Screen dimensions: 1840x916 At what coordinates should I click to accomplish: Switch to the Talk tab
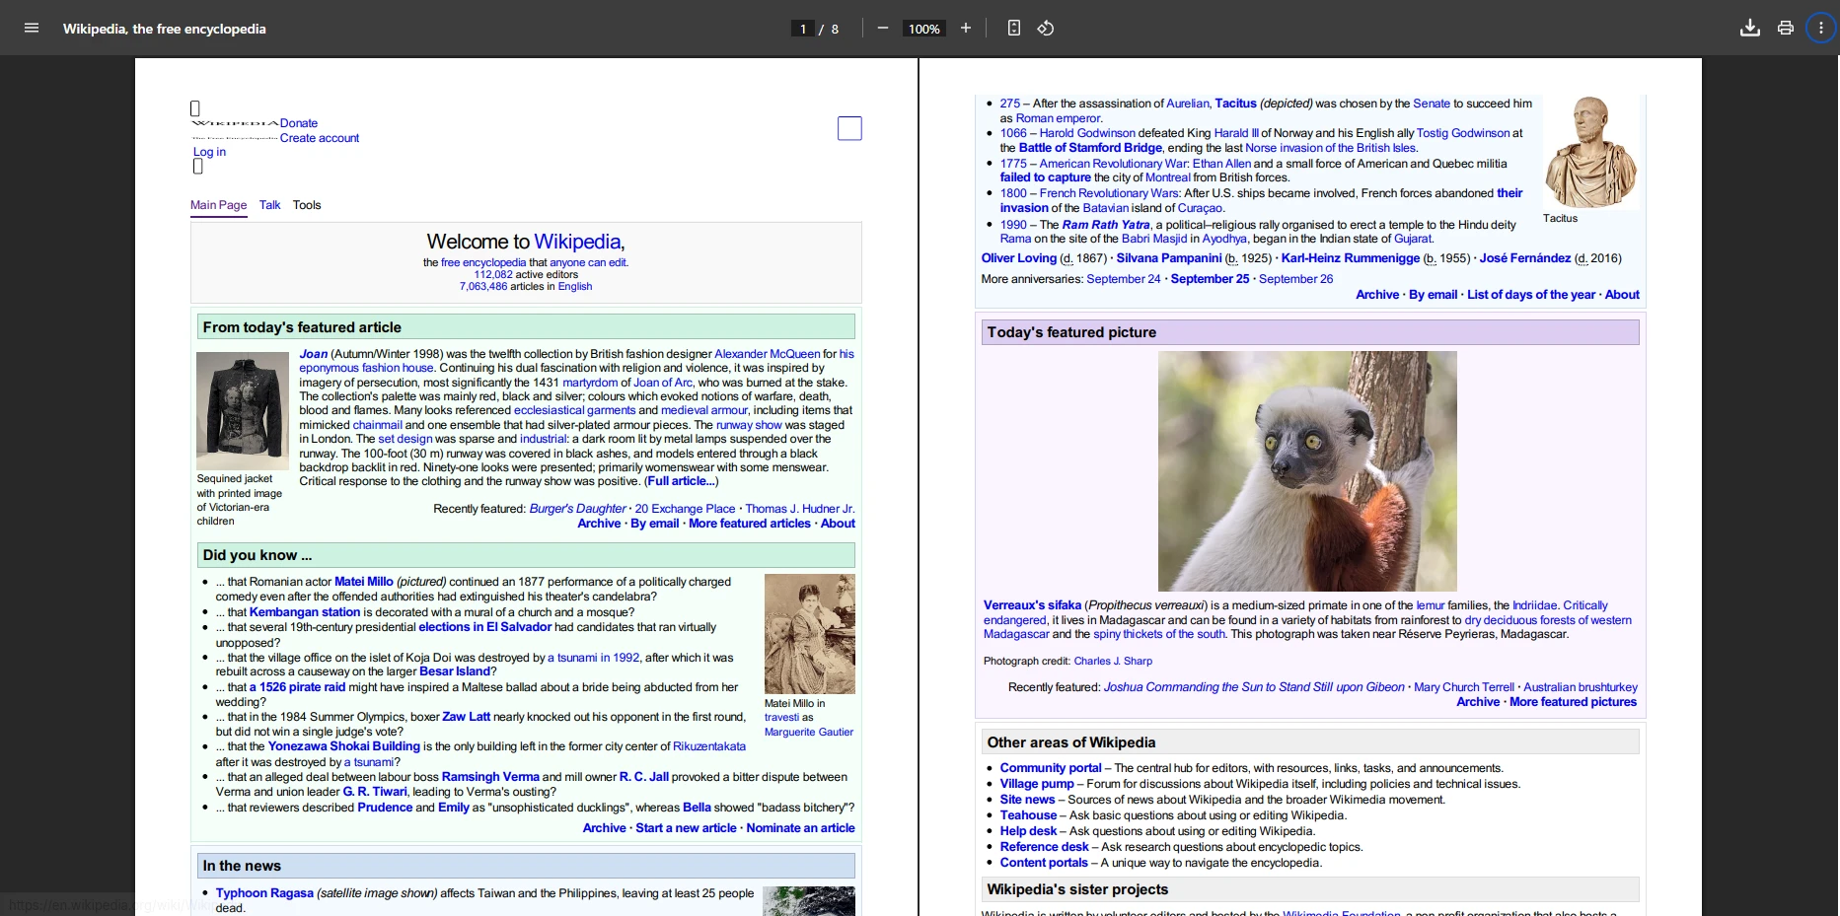pos(269,205)
